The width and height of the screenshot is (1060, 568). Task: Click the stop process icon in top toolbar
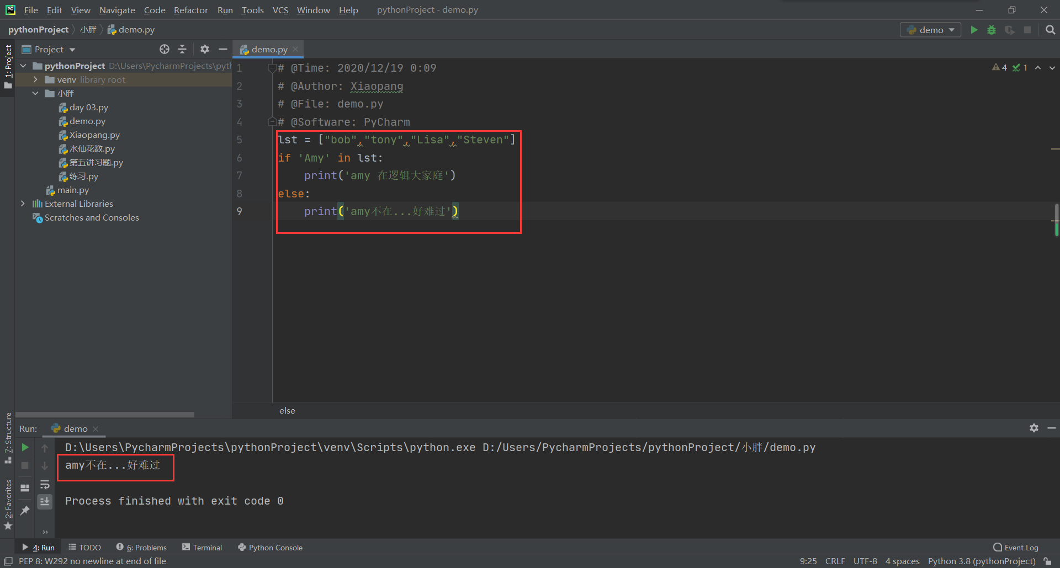1027,30
